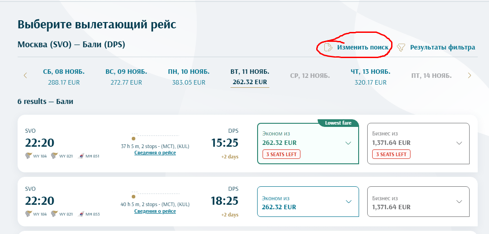Select date tab Пн, 10 нояб.
Image resolution: width=489 pixels, height=234 pixels.
[x=189, y=76]
